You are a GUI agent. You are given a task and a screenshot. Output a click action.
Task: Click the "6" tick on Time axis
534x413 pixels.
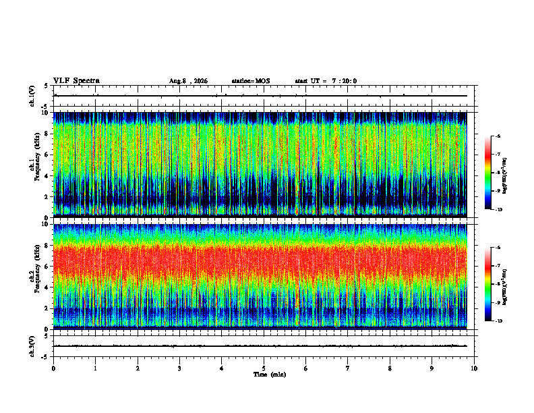(306, 368)
